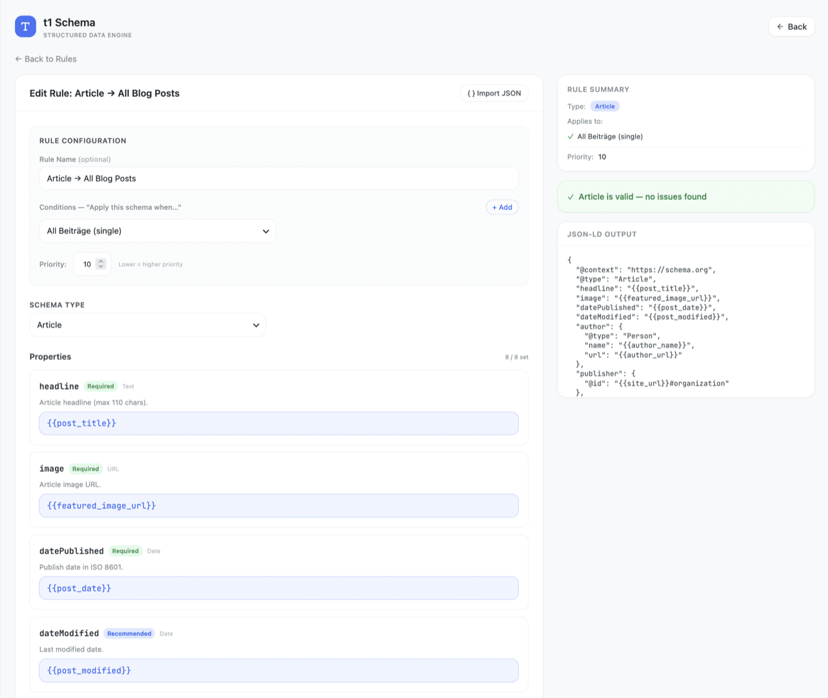Screen dimensions: 828x698
Task: Click the validation checkmark icon in green banner
Action: [571, 197]
